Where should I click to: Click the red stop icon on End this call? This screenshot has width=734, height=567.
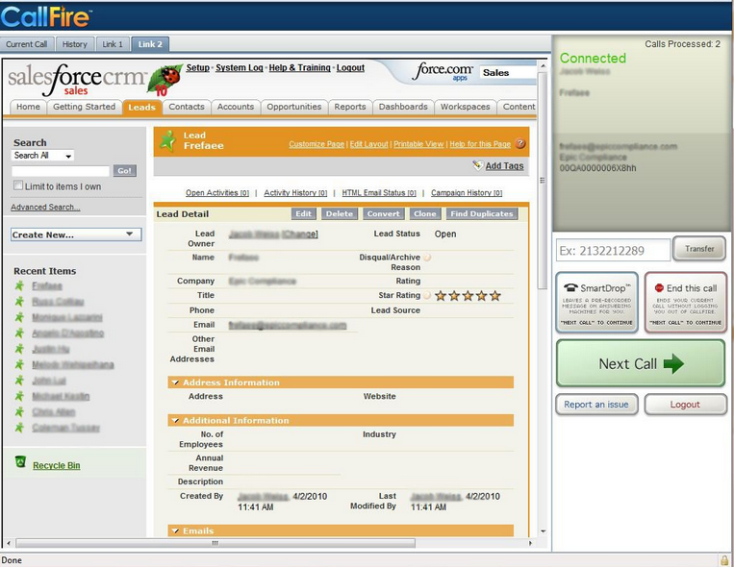pyautogui.click(x=659, y=287)
